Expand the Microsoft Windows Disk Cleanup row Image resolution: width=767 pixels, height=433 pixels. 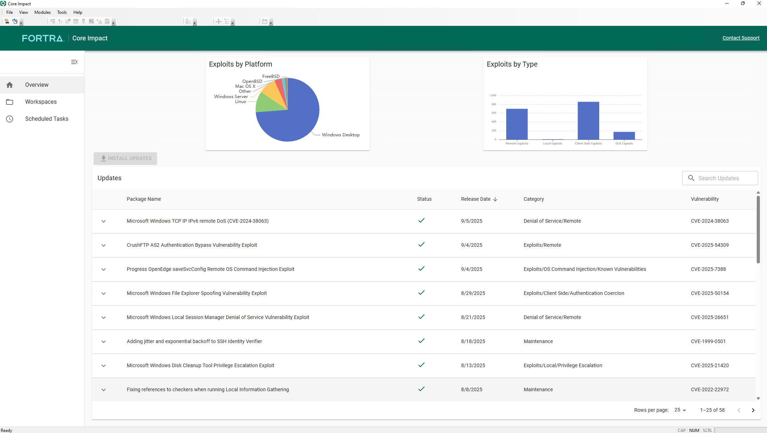tap(104, 366)
